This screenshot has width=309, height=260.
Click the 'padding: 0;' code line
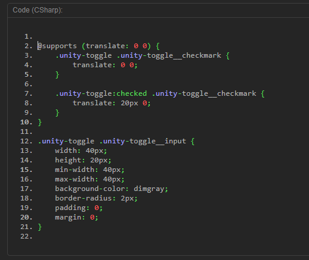[x=79, y=208]
